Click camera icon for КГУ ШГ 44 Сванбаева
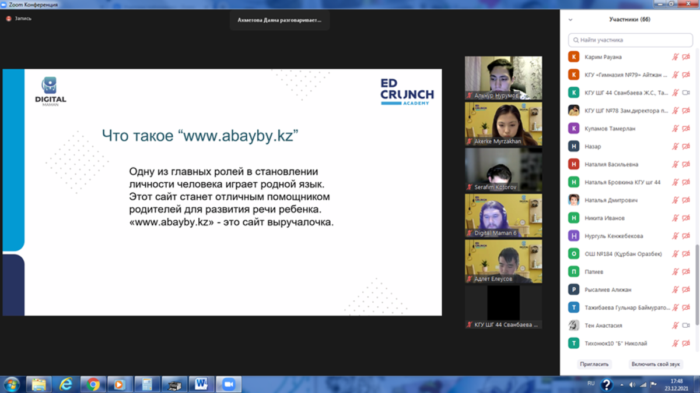 pos(686,93)
